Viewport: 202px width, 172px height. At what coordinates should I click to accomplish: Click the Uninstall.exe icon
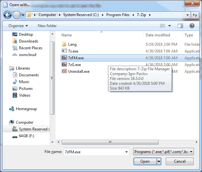[x=64, y=71]
